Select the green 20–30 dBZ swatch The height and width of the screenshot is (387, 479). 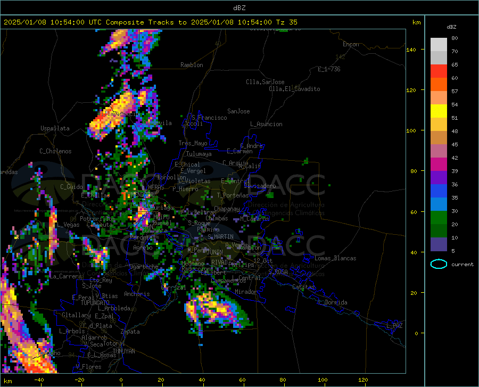pos(439,218)
